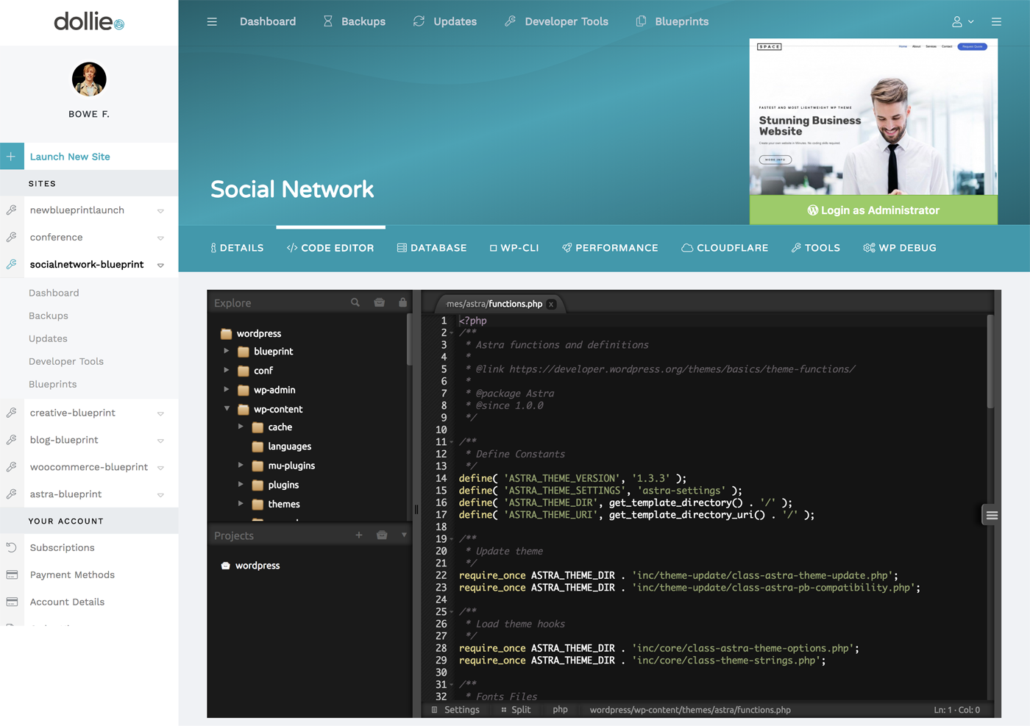
Task: Open Developer Tools in top navigation
Action: [556, 22]
